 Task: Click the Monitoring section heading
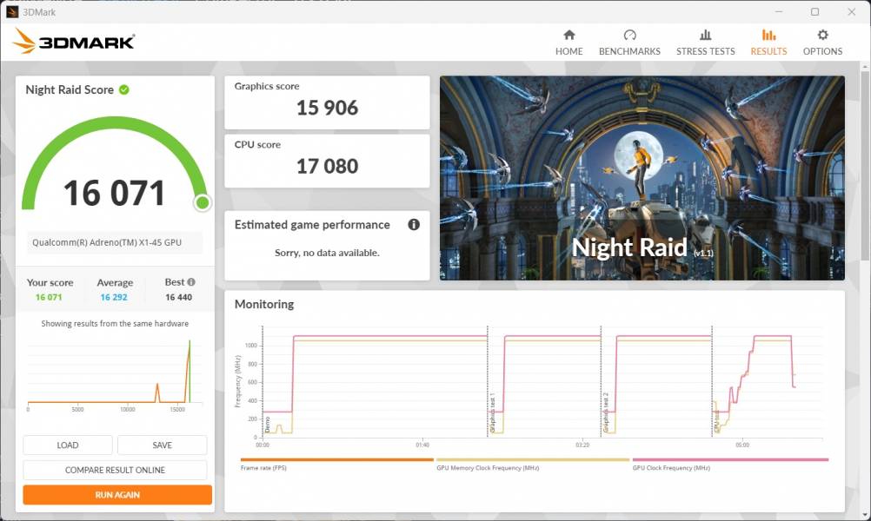tap(264, 304)
